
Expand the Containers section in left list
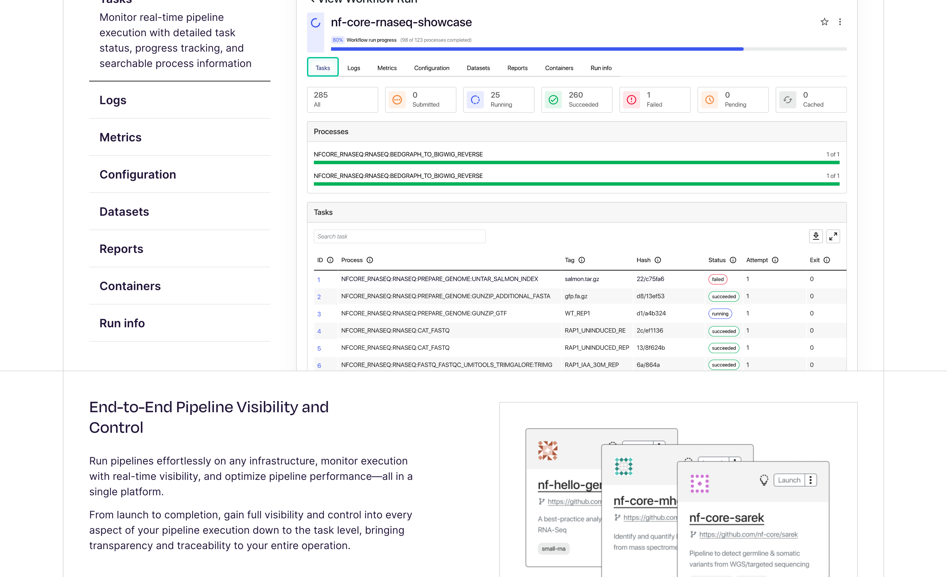tap(179, 286)
